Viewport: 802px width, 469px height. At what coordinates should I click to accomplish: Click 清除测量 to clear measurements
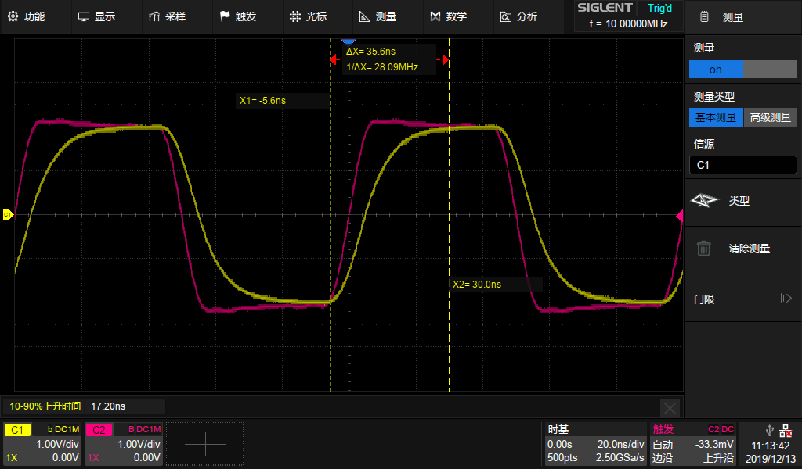click(742, 249)
